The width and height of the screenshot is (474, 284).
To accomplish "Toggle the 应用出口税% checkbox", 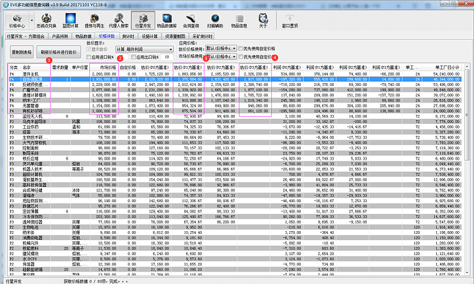I will tap(133, 56).
